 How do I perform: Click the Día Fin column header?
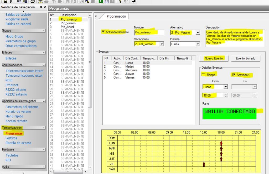tap(166, 58)
